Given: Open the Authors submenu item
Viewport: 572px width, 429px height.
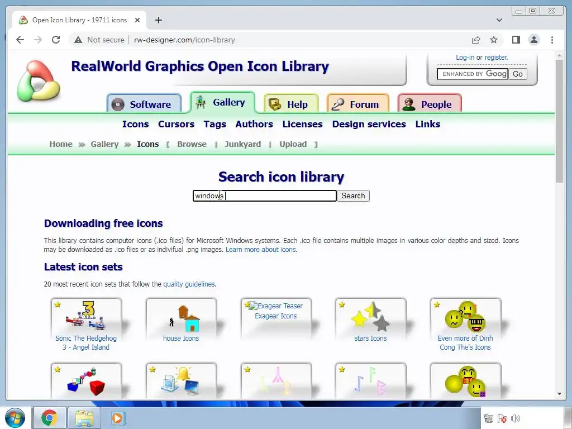Looking at the screenshot, I should coord(254,124).
